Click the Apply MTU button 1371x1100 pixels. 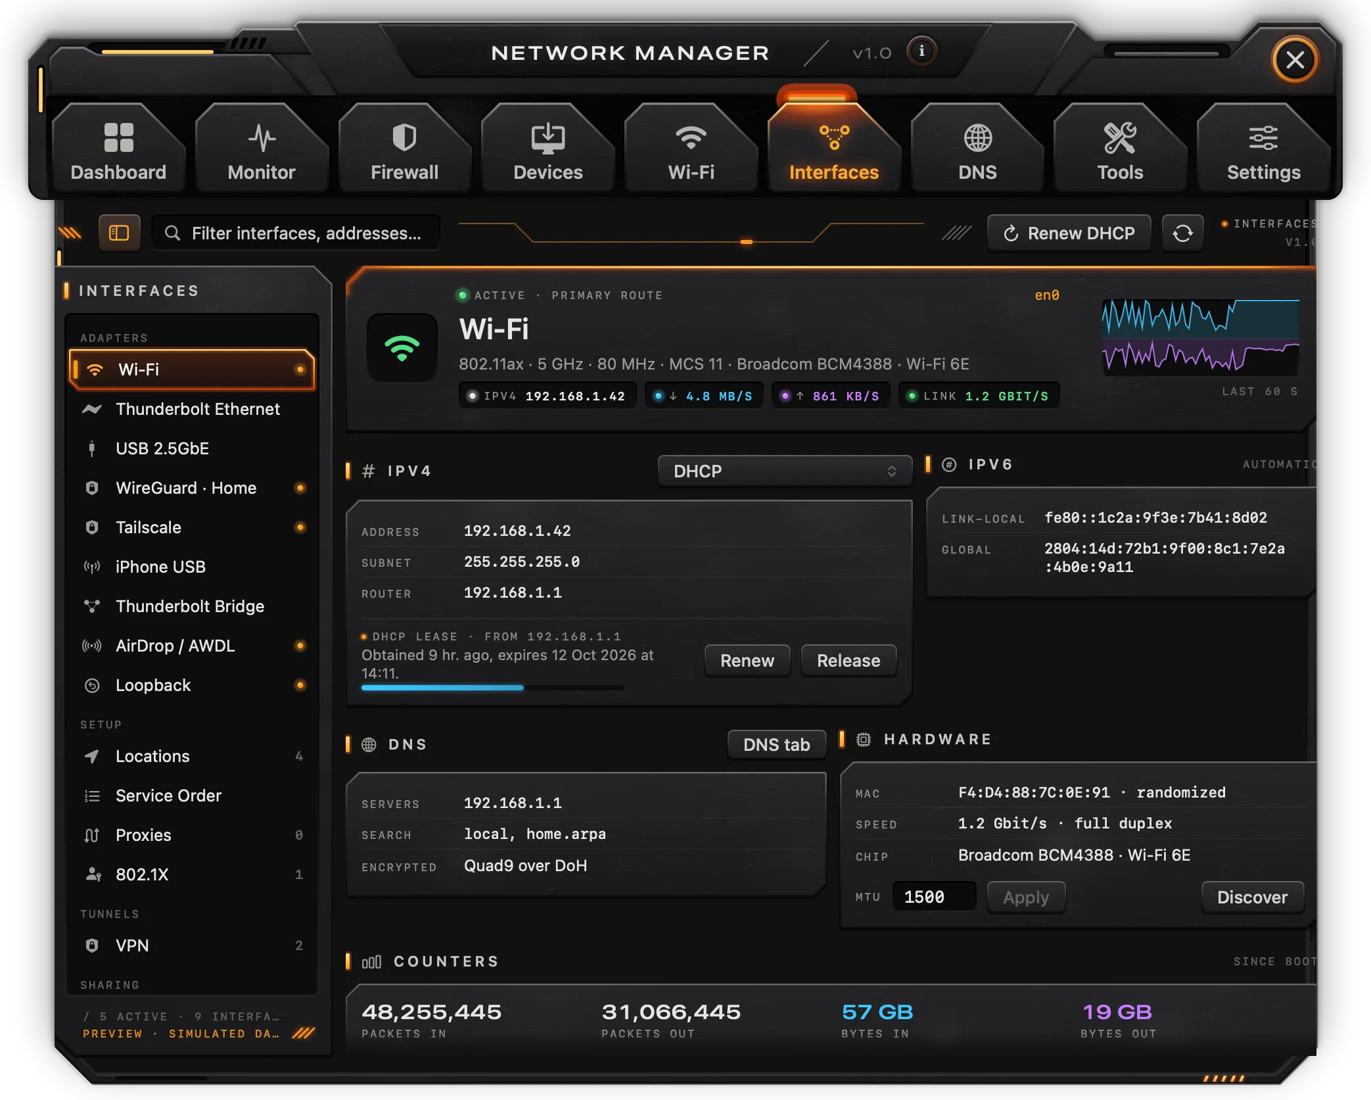pos(1026,897)
